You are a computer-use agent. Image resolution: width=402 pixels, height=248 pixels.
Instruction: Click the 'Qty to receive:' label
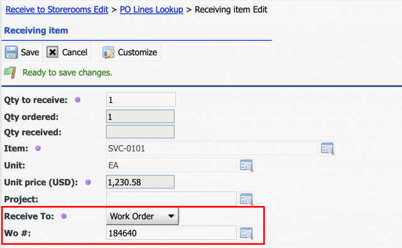coord(36,100)
